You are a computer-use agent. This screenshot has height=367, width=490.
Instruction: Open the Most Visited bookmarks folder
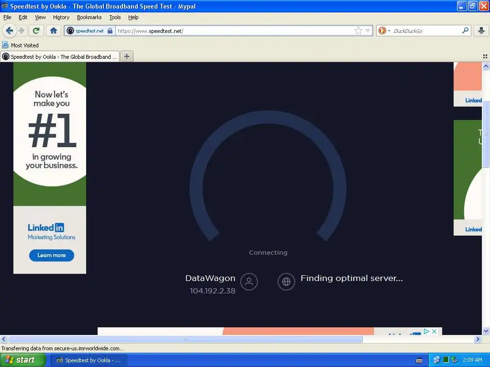(x=21, y=45)
